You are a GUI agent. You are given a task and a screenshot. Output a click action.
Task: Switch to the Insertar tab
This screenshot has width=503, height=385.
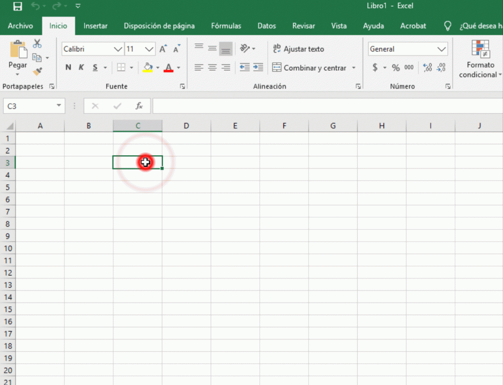point(95,26)
